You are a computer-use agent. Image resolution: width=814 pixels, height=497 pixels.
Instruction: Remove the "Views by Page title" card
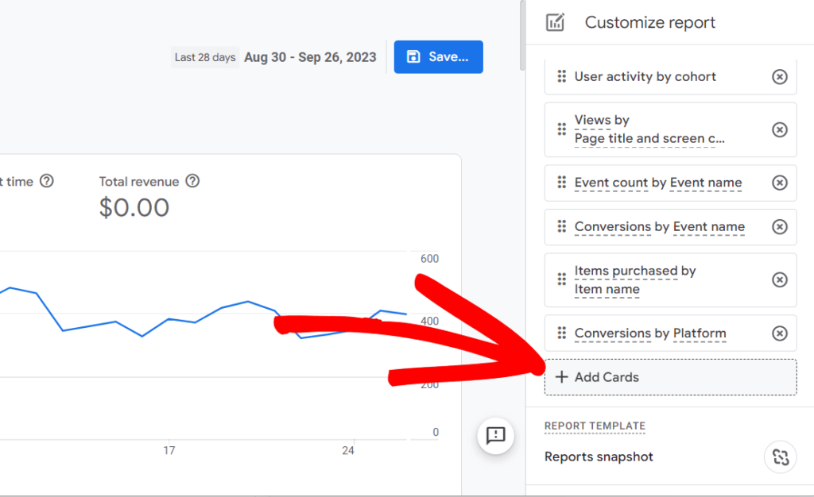(x=780, y=129)
